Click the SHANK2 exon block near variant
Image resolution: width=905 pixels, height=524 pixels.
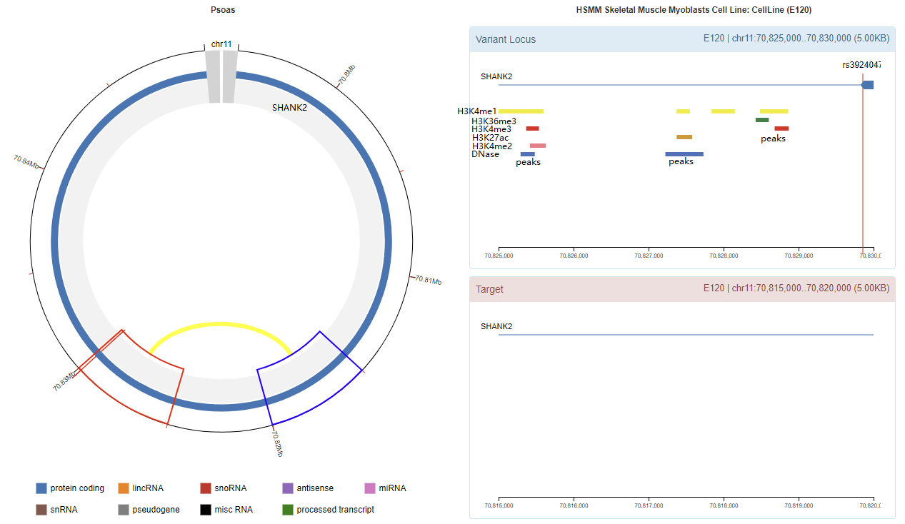868,85
